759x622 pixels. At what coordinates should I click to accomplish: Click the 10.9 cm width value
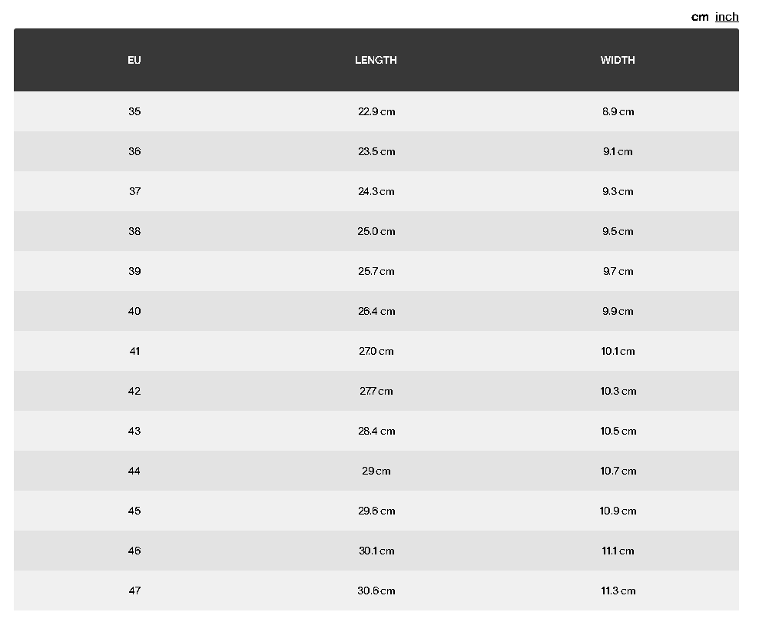click(x=618, y=511)
